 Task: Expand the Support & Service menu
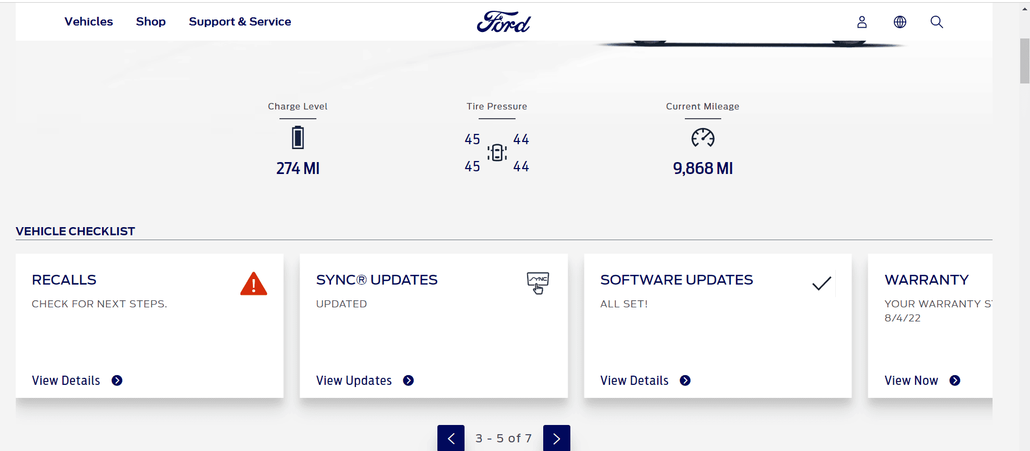[x=240, y=22]
